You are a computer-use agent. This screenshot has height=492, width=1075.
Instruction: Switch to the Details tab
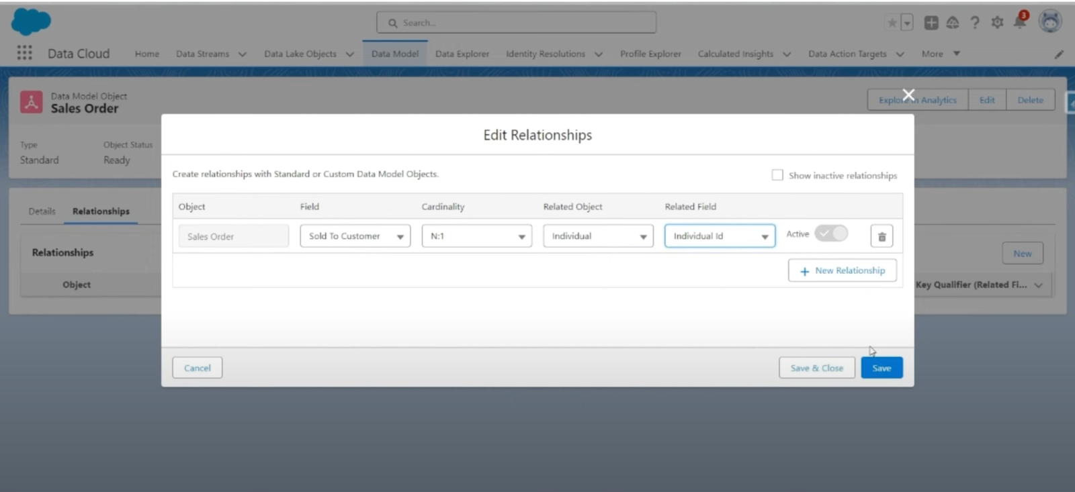(x=42, y=211)
